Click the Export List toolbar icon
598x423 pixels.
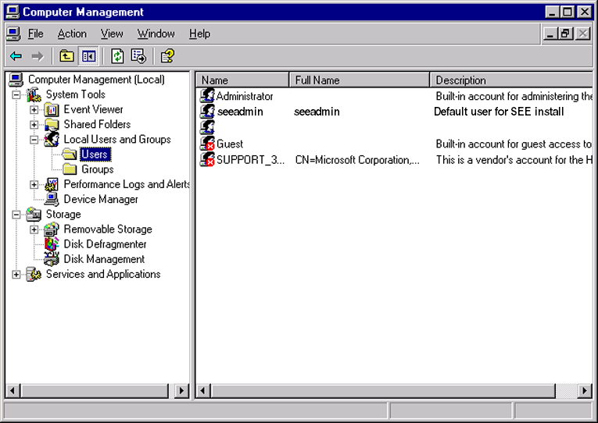click(x=138, y=56)
